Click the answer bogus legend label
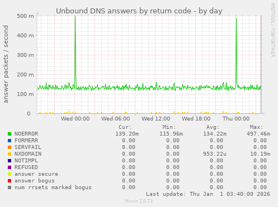278x207 pixels. pyautogui.click(x=35, y=181)
